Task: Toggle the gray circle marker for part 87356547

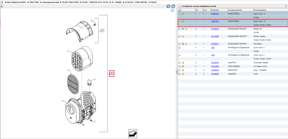Action: tap(179, 44)
